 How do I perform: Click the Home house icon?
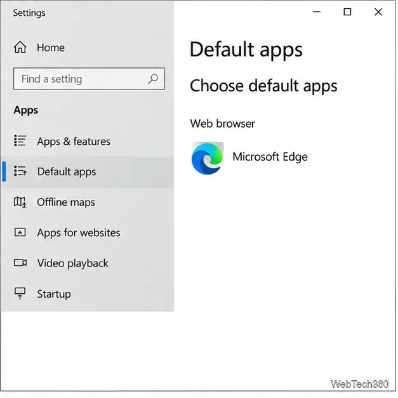20,47
